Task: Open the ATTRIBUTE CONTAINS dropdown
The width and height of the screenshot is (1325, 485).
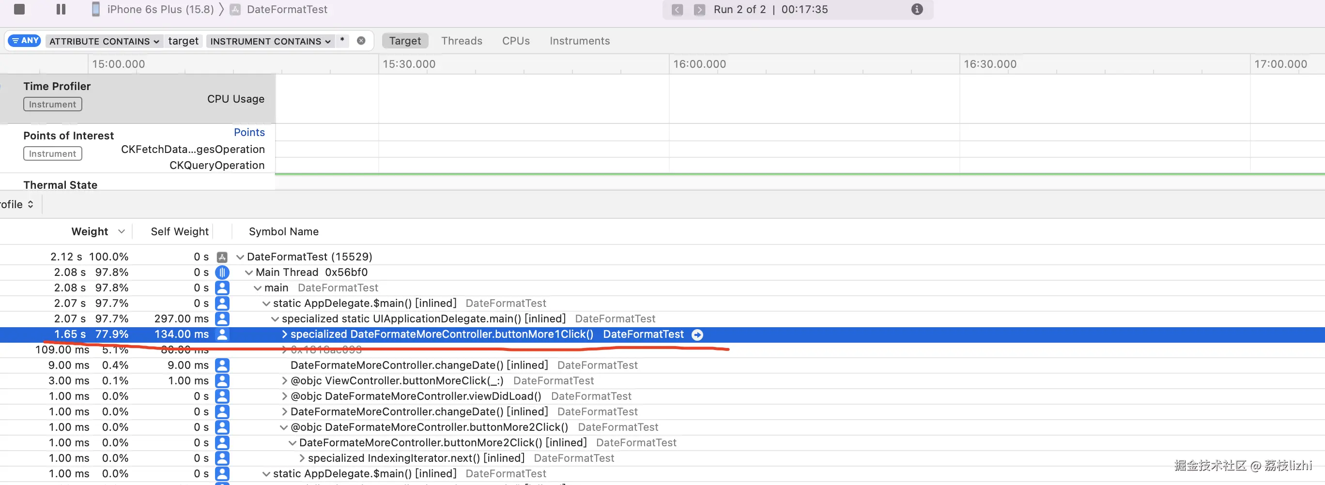Action: click(105, 41)
